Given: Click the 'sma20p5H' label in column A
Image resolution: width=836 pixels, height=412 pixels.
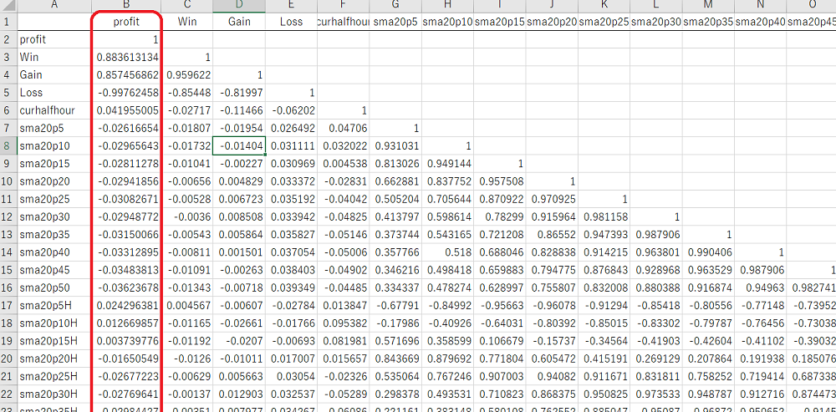Looking at the screenshot, I should (54, 305).
